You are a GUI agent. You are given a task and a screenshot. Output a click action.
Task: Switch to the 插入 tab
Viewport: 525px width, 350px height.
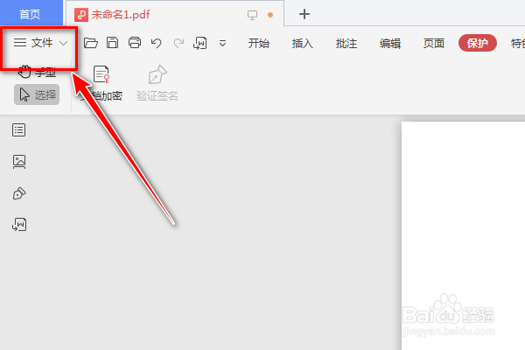coord(303,43)
